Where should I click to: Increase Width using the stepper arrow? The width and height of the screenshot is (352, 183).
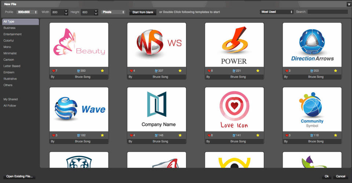(66, 11)
